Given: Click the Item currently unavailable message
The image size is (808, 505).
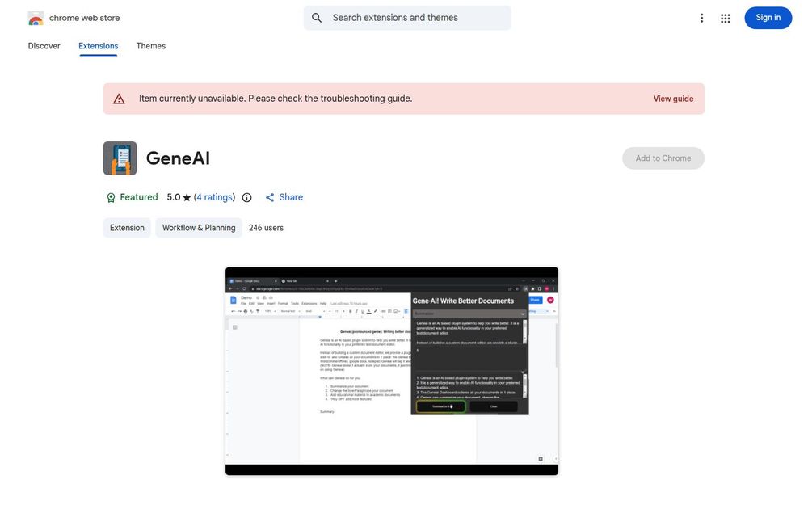Looking at the screenshot, I should (276, 99).
